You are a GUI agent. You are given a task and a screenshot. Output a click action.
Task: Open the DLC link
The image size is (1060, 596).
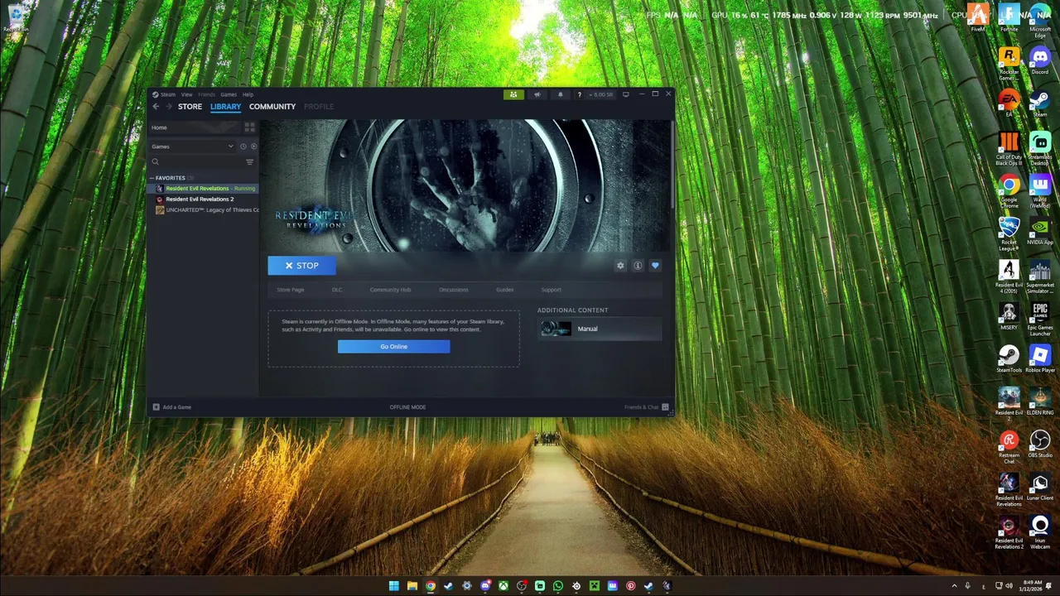coord(337,290)
